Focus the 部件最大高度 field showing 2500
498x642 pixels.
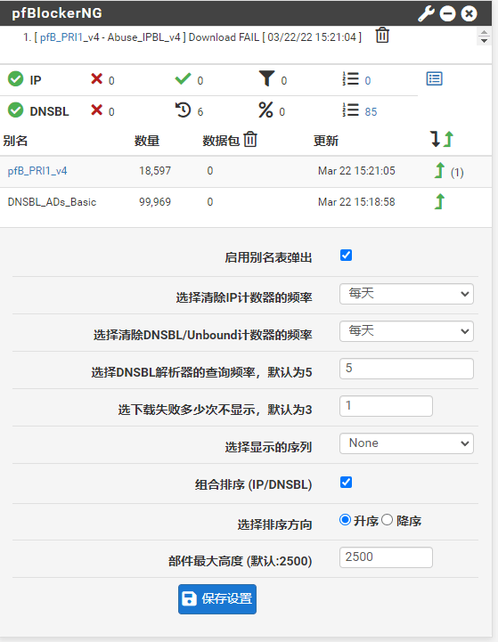pos(386,557)
